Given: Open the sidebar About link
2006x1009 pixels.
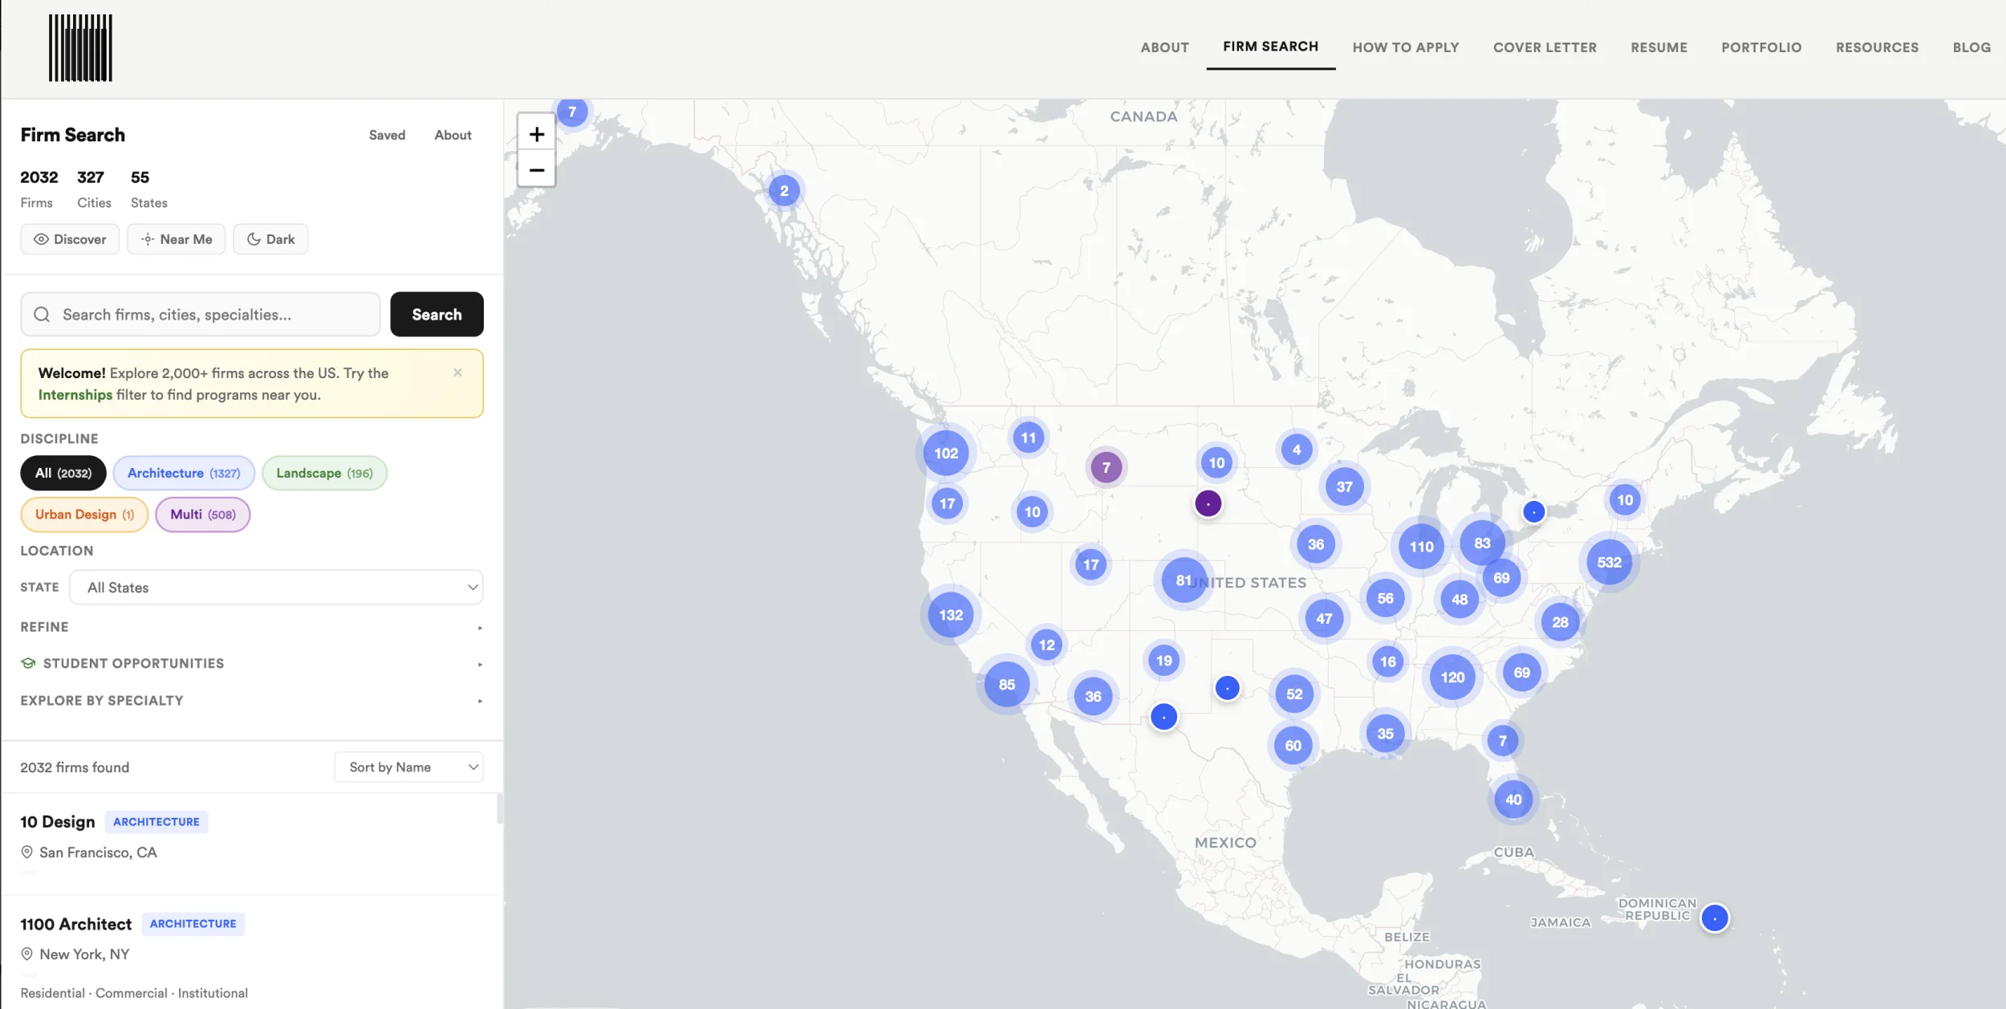Looking at the screenshot, I should 453,135.
